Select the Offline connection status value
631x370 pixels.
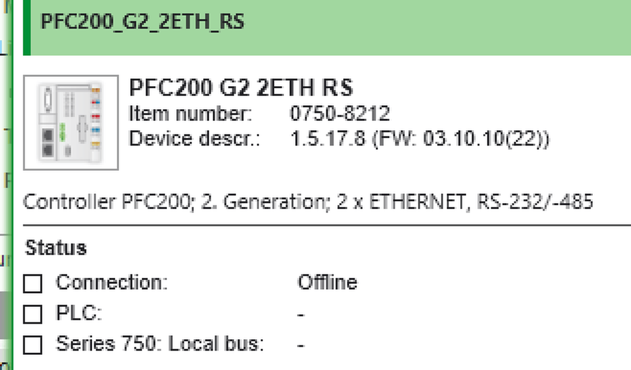click(327, 282)
